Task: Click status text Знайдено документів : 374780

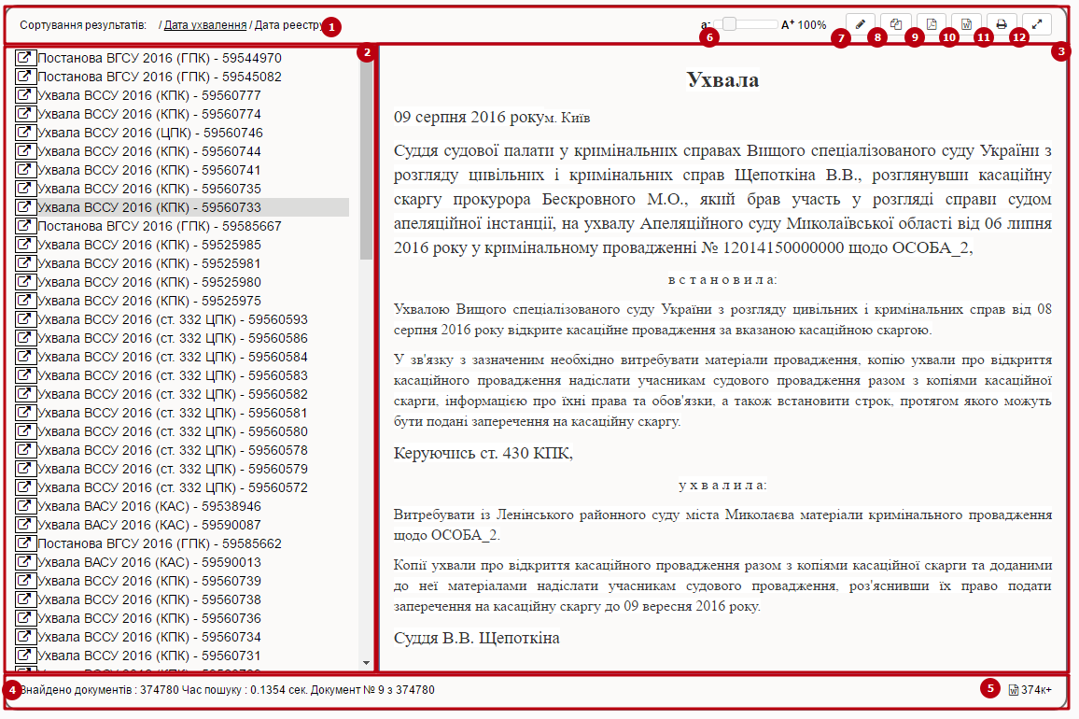Action: pyautogui.click(x=100, y=690)
